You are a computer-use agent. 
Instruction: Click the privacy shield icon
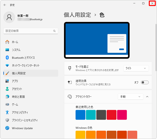point(7,120)
